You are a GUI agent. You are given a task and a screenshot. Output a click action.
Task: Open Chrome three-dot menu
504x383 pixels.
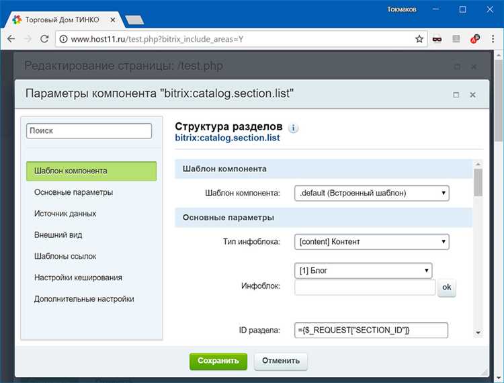pos(493,39)
